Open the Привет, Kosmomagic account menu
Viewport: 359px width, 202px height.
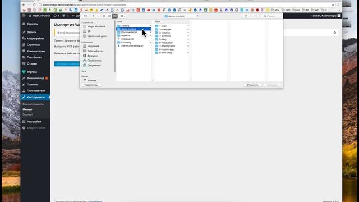[x=326, y=16]
